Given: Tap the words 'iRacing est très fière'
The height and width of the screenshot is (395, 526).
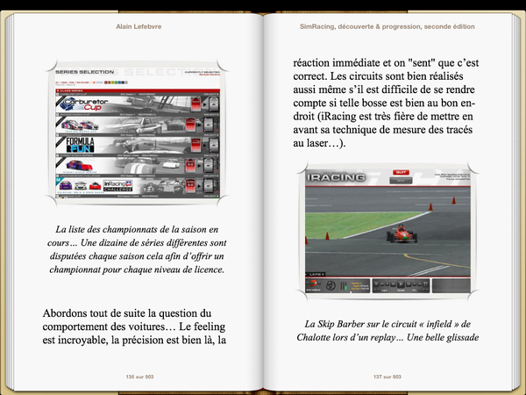Looking at the screenshot, I should (366, 117).
